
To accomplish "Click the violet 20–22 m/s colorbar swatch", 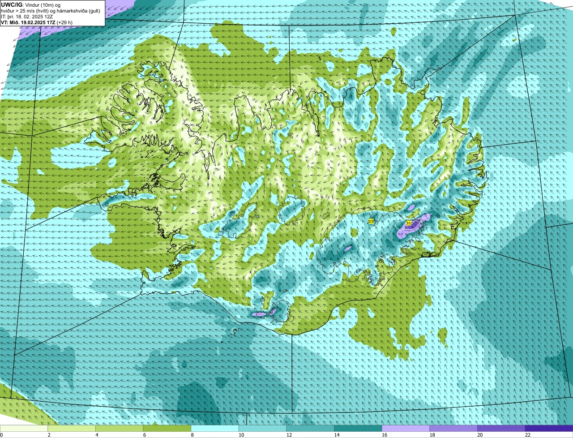I will (501, 428).
